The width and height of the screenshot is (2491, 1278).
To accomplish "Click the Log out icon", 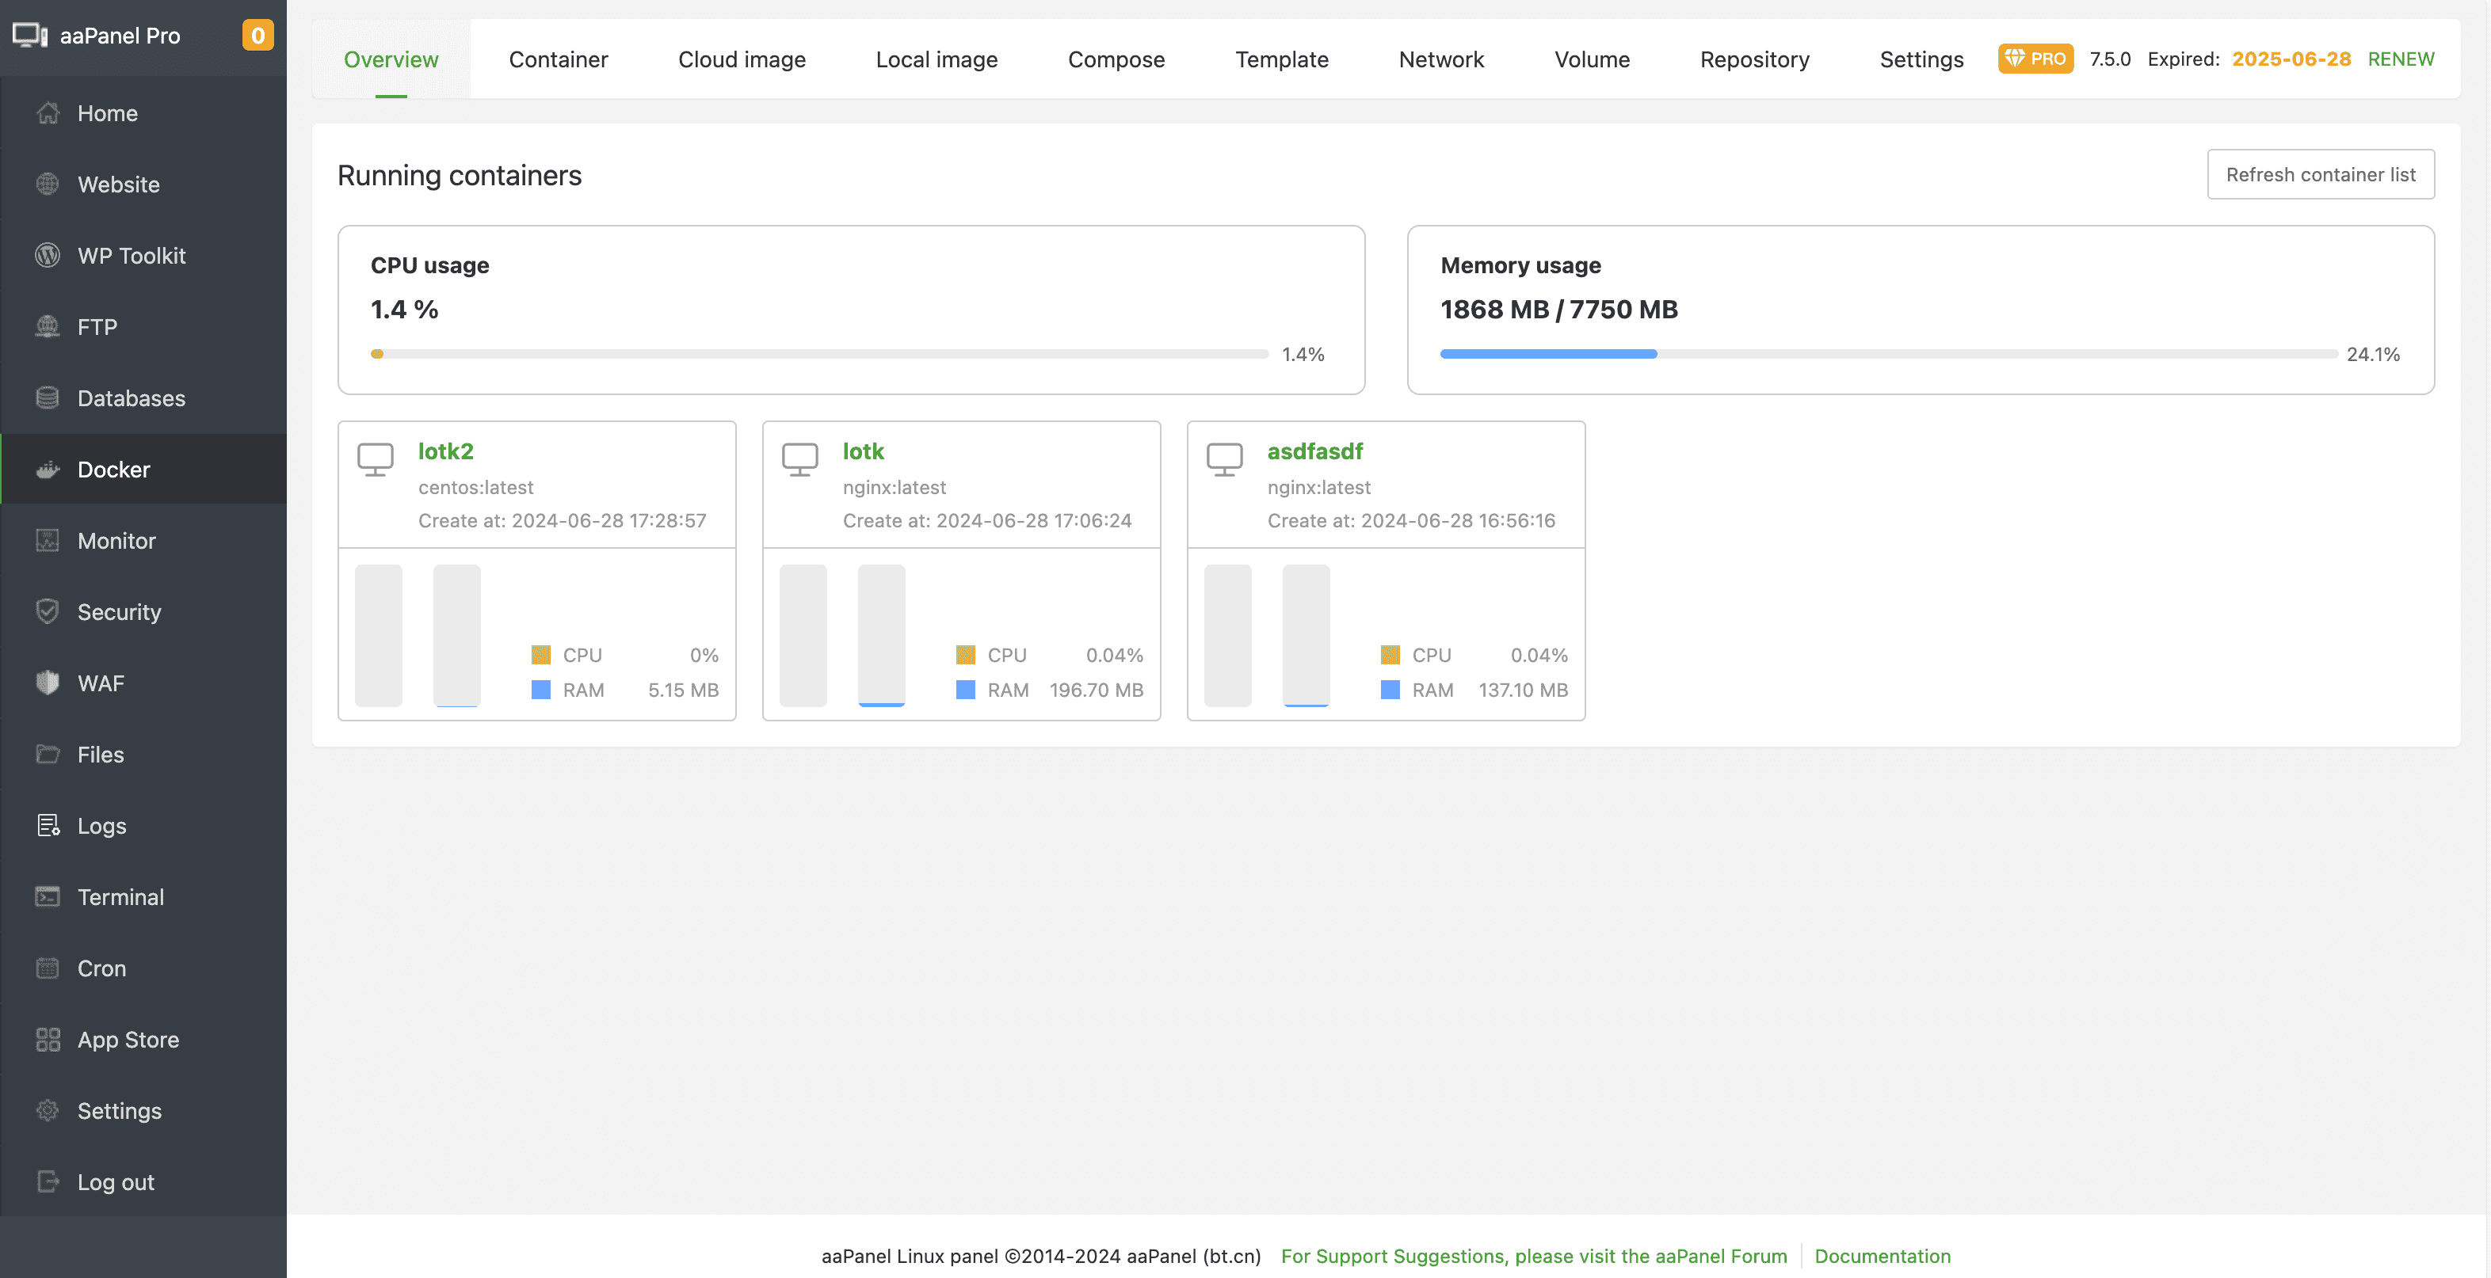I will [x=48, y=1181].
